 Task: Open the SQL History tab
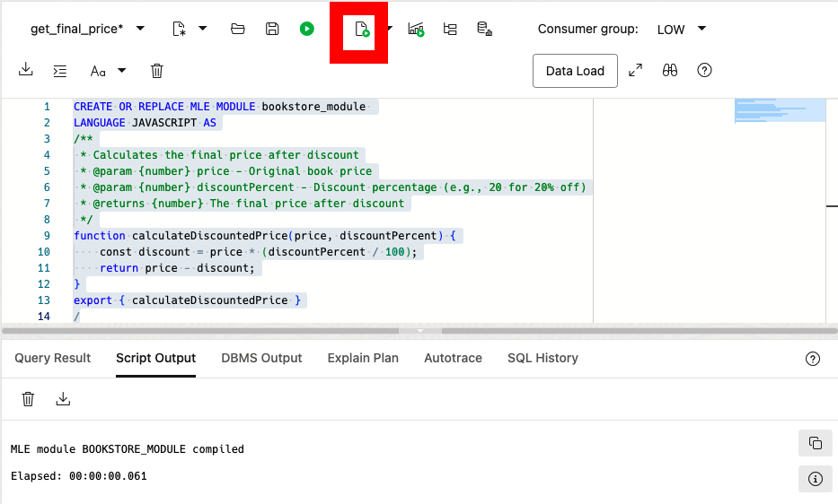542,358
